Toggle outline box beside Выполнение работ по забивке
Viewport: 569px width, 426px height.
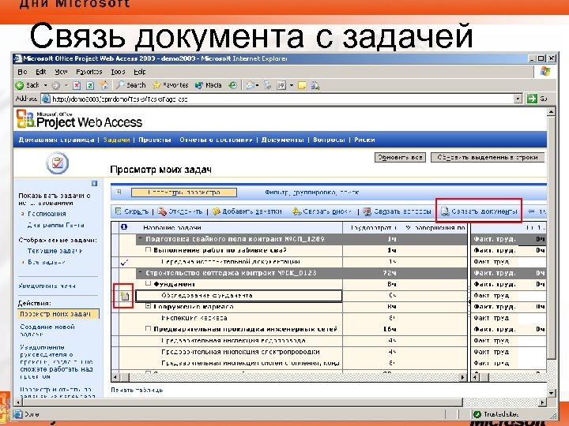coord(148,249)
